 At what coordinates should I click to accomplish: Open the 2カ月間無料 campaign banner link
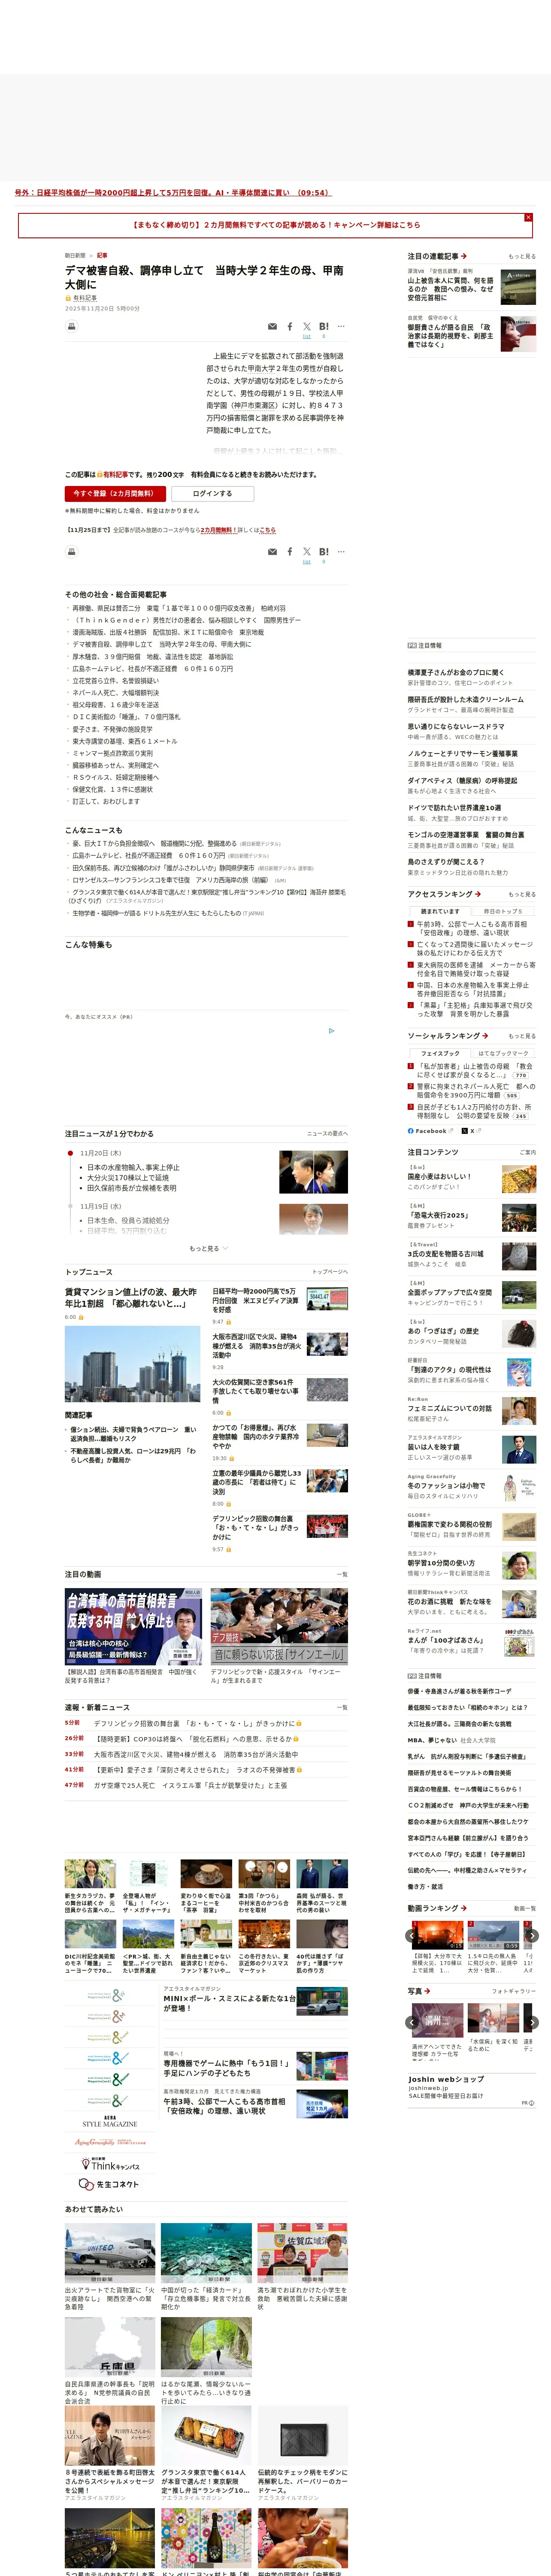coord(276,225)
